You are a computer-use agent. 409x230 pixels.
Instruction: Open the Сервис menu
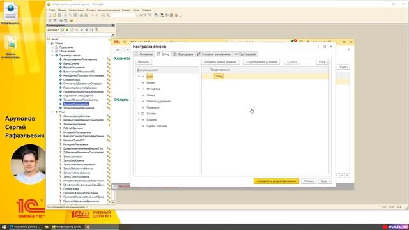[x=126, y=10]
